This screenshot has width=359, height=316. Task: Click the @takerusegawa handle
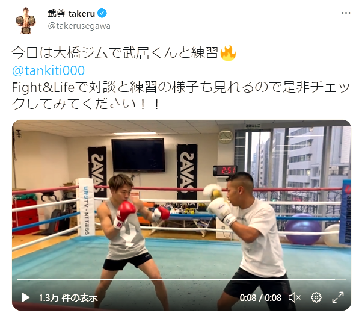point(79,26)
